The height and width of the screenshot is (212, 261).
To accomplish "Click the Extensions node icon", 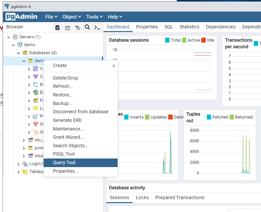I will point(36,92).
